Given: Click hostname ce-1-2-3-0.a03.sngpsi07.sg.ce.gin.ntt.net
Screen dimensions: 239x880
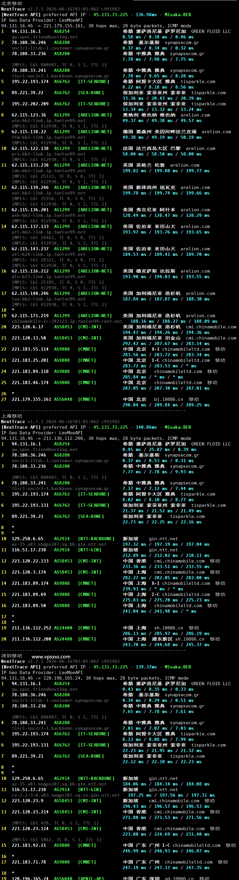Looking at the screenshot, I should (66, 795).
